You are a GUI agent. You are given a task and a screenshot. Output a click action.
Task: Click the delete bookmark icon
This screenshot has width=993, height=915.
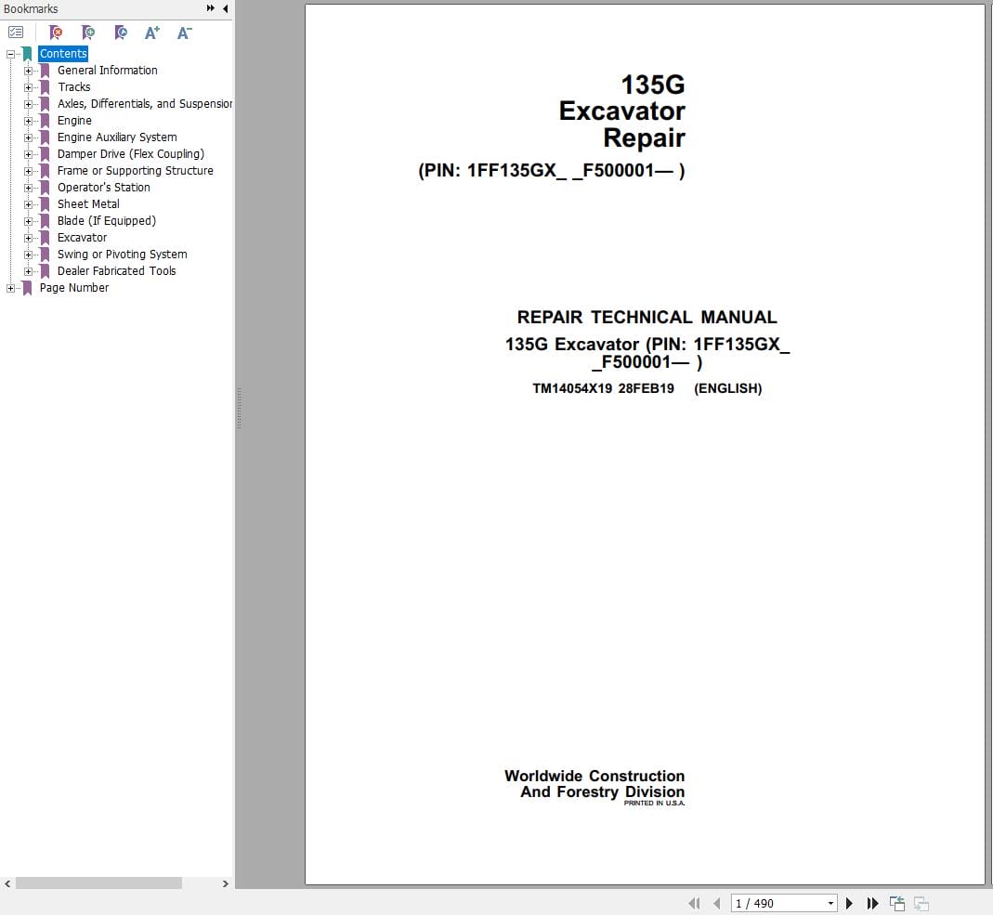(56, 33)
